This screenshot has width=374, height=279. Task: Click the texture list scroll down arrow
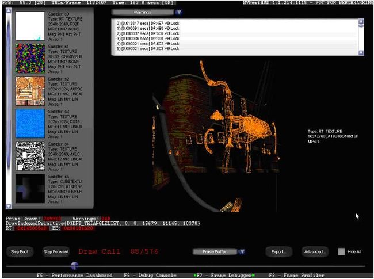click(9, 207)
